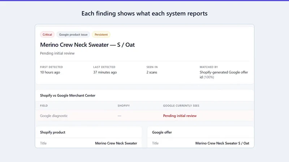The image size is (289, 162).
Task: Click the Pending initial review subtitle
Action: click(57, 53)
